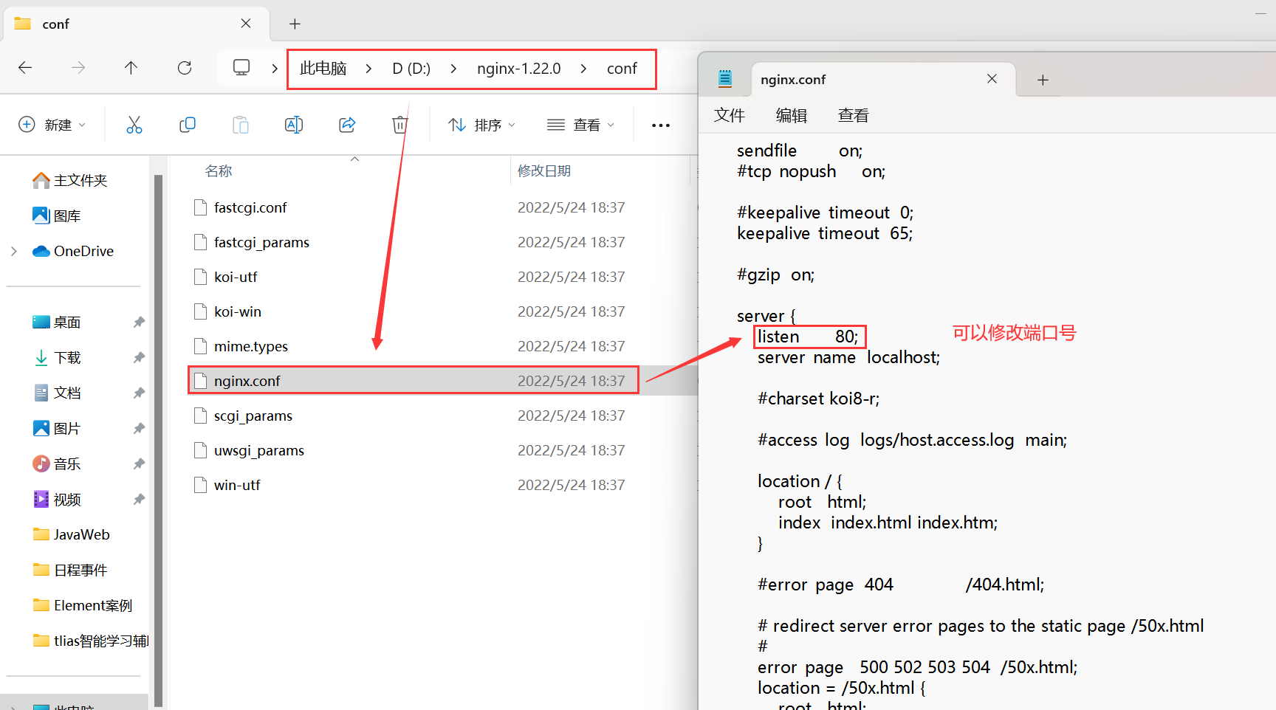Viewport: 1276px width, 710px height.
Task: Click pin icon next to 音乐
Action: (x=139, y=464)
